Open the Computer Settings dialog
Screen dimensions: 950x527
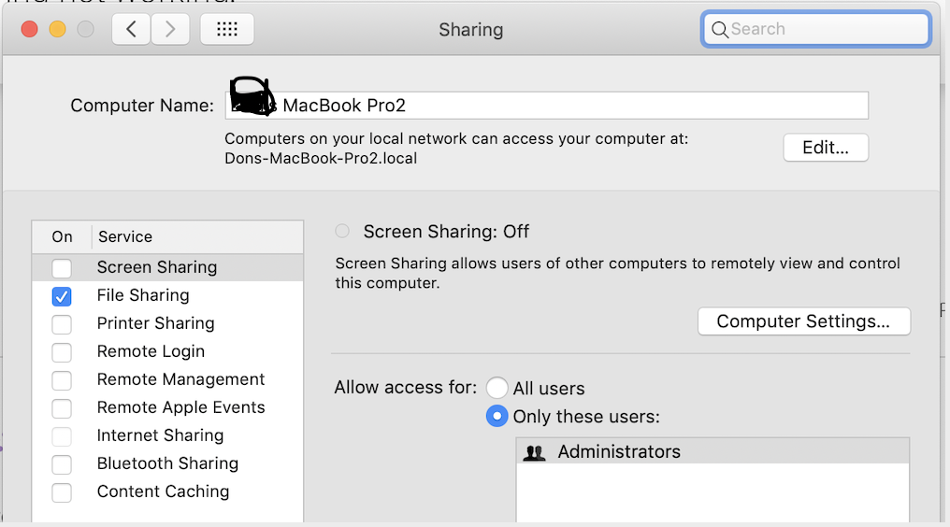(x=803, y=321)
